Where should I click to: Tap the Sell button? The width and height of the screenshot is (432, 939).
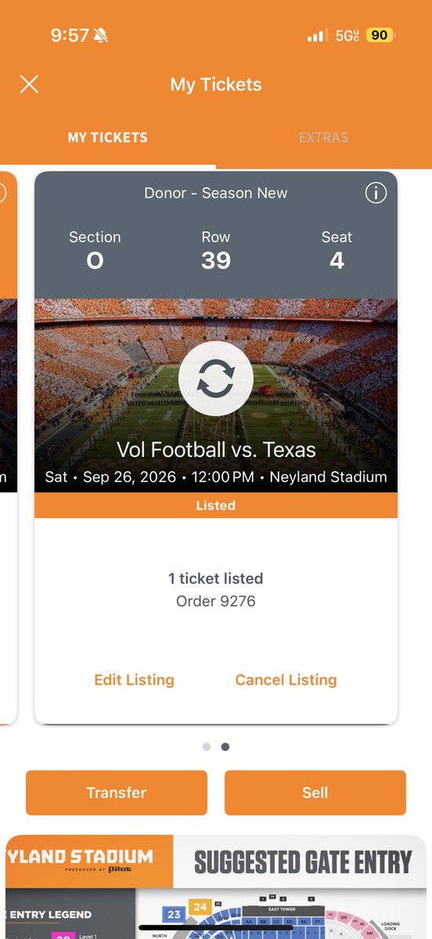[315, 793]
